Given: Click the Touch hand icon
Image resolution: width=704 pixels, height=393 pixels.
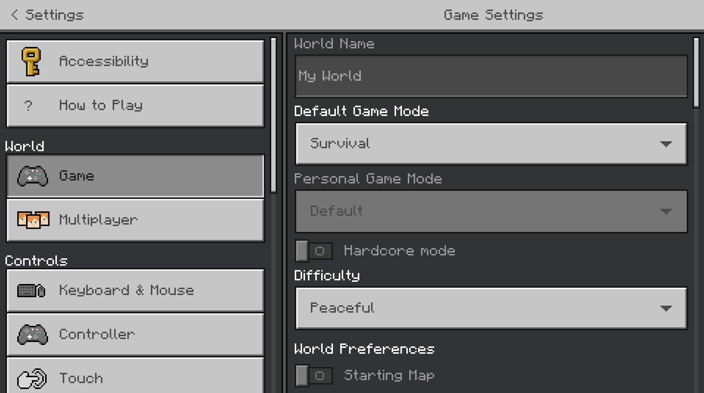Looking at the screenshot, I should click(x=32, y=378).
